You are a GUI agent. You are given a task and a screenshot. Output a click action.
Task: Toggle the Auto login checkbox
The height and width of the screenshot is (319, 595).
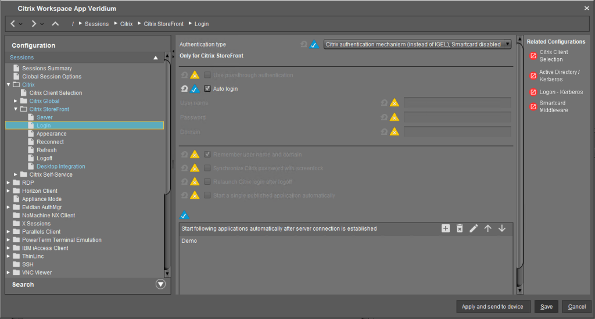(207, 89)
